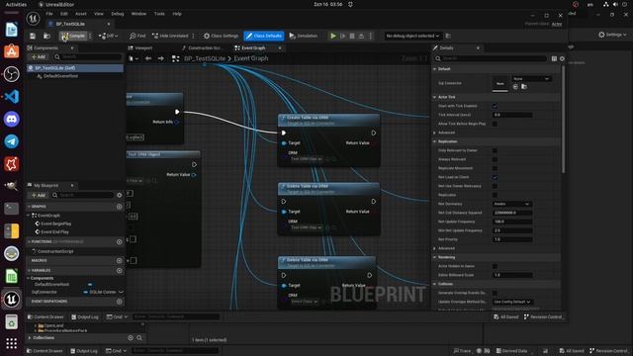Click the graph home icon before BP_TestSQLite
633x356 pixels.
(x=176, y=58)
